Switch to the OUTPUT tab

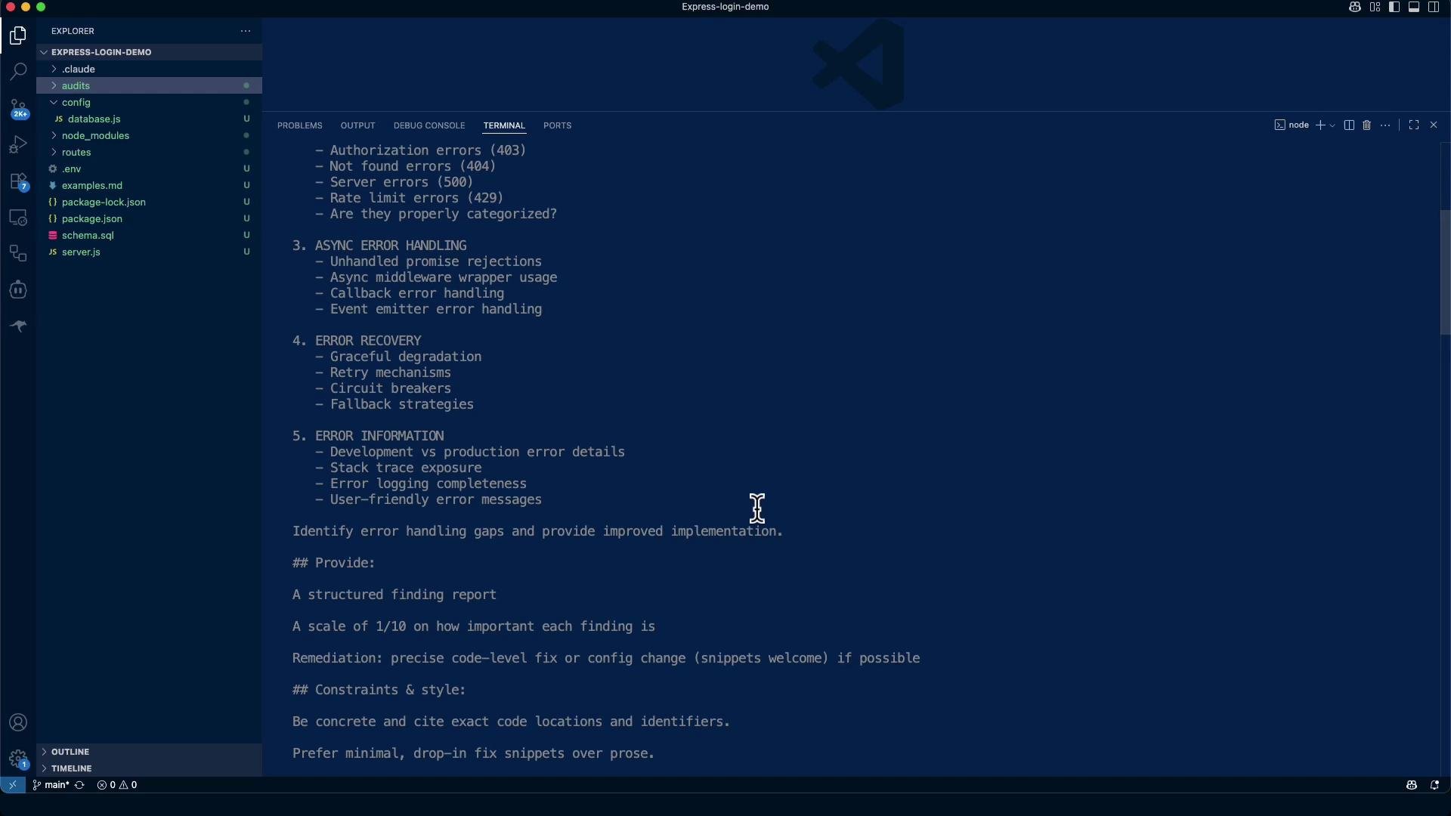[357, 125]
